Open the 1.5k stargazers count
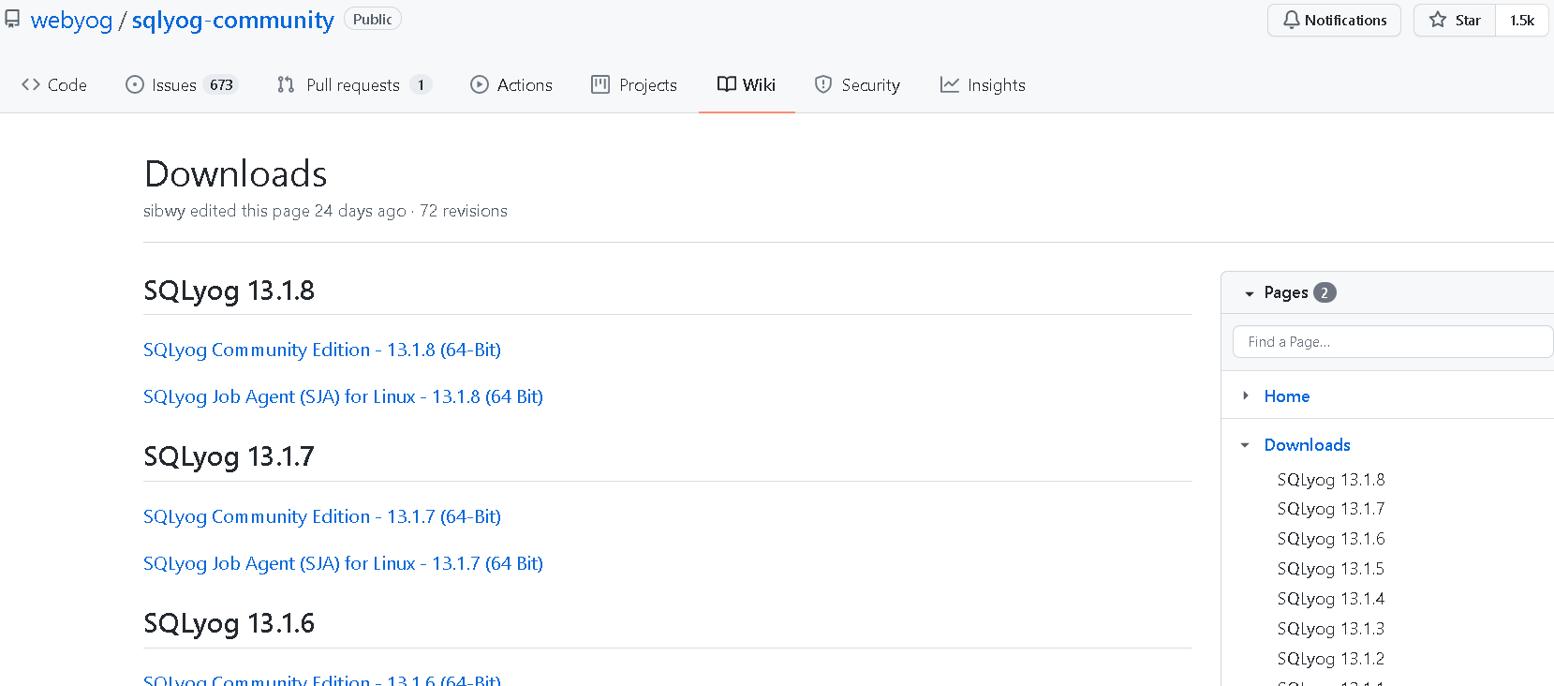 point(1522,20)
